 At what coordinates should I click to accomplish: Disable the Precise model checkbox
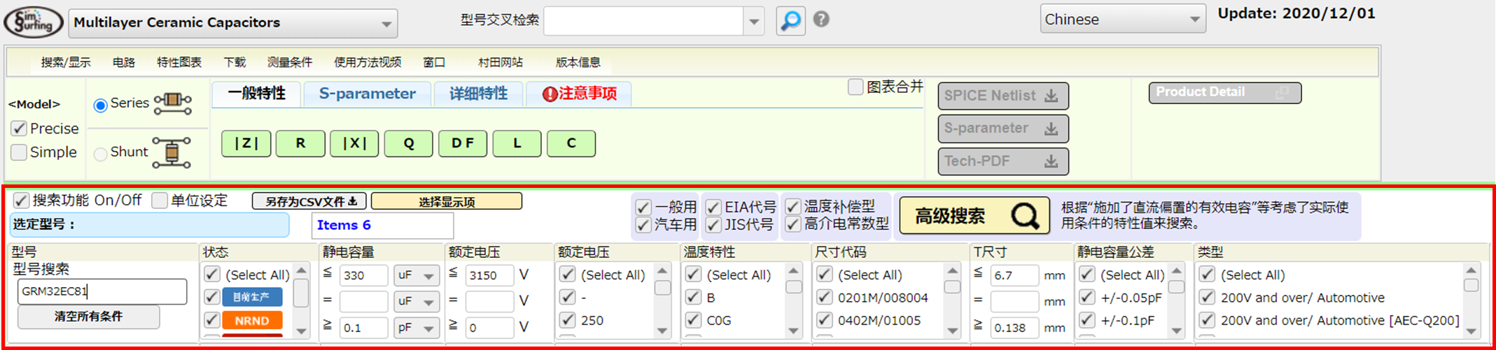tap(20, 129)
